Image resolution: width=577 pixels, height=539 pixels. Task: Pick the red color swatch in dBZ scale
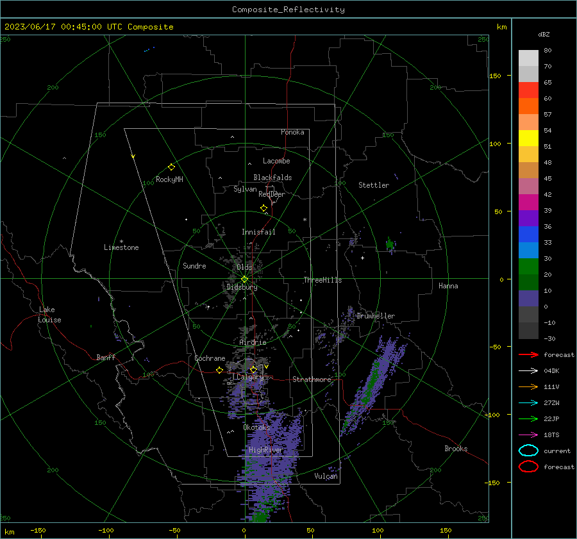[528, 90]
